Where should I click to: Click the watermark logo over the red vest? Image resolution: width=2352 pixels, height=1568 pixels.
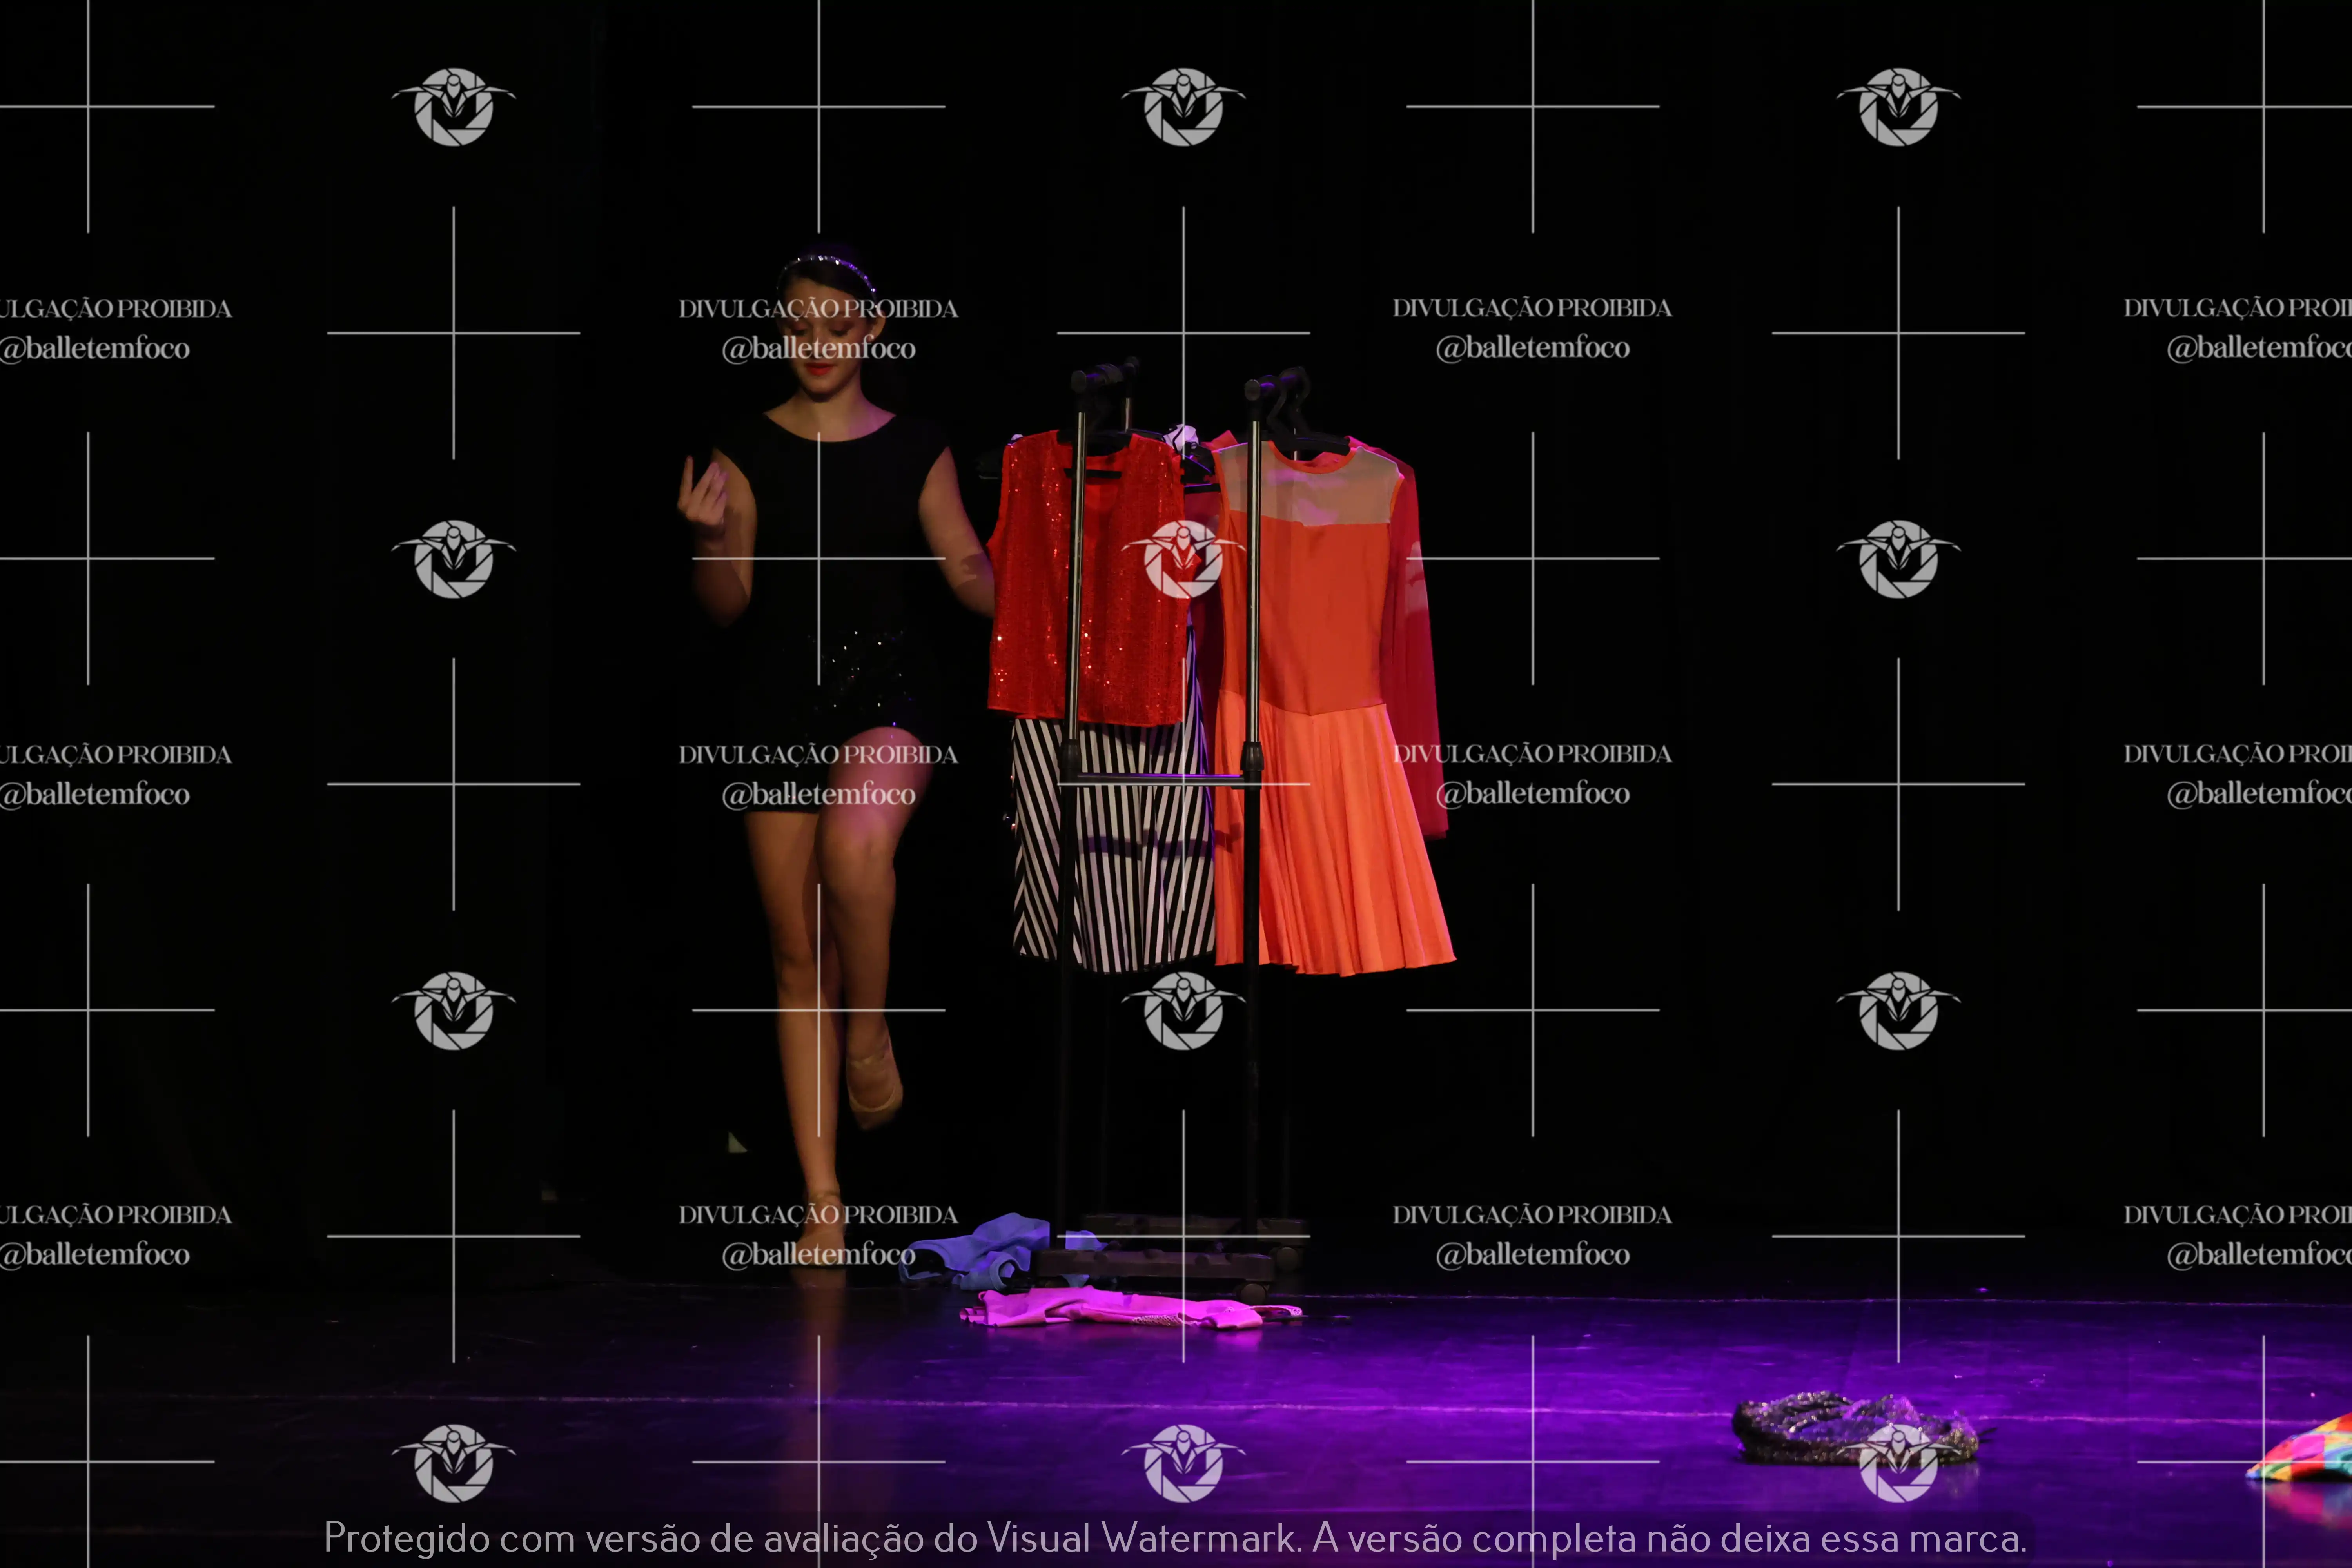1183,559
